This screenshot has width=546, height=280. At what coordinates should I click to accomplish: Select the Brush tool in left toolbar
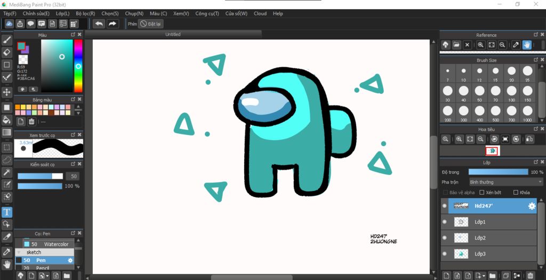[x=6, y=40]
